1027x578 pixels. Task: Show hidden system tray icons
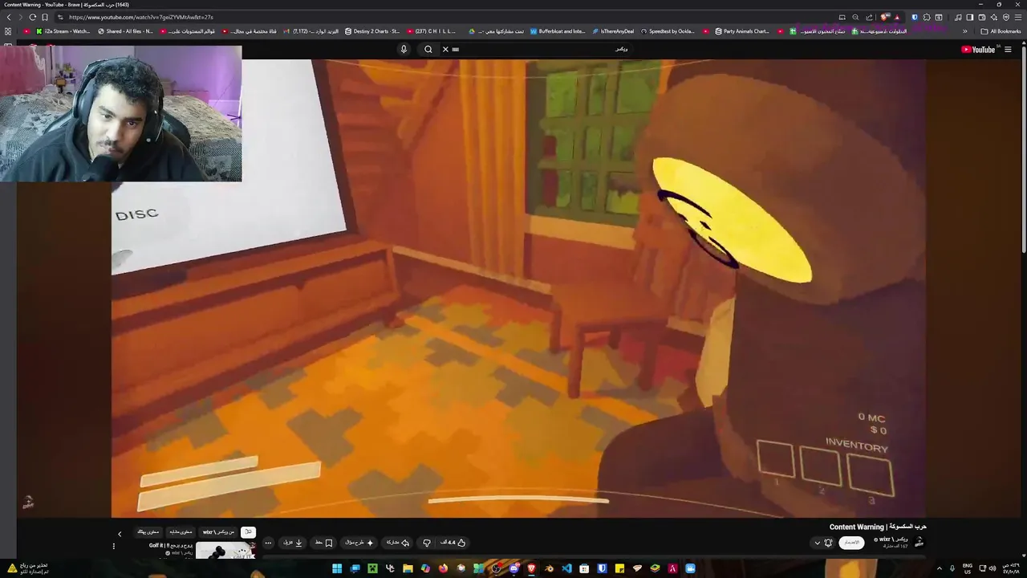(940, 568)
